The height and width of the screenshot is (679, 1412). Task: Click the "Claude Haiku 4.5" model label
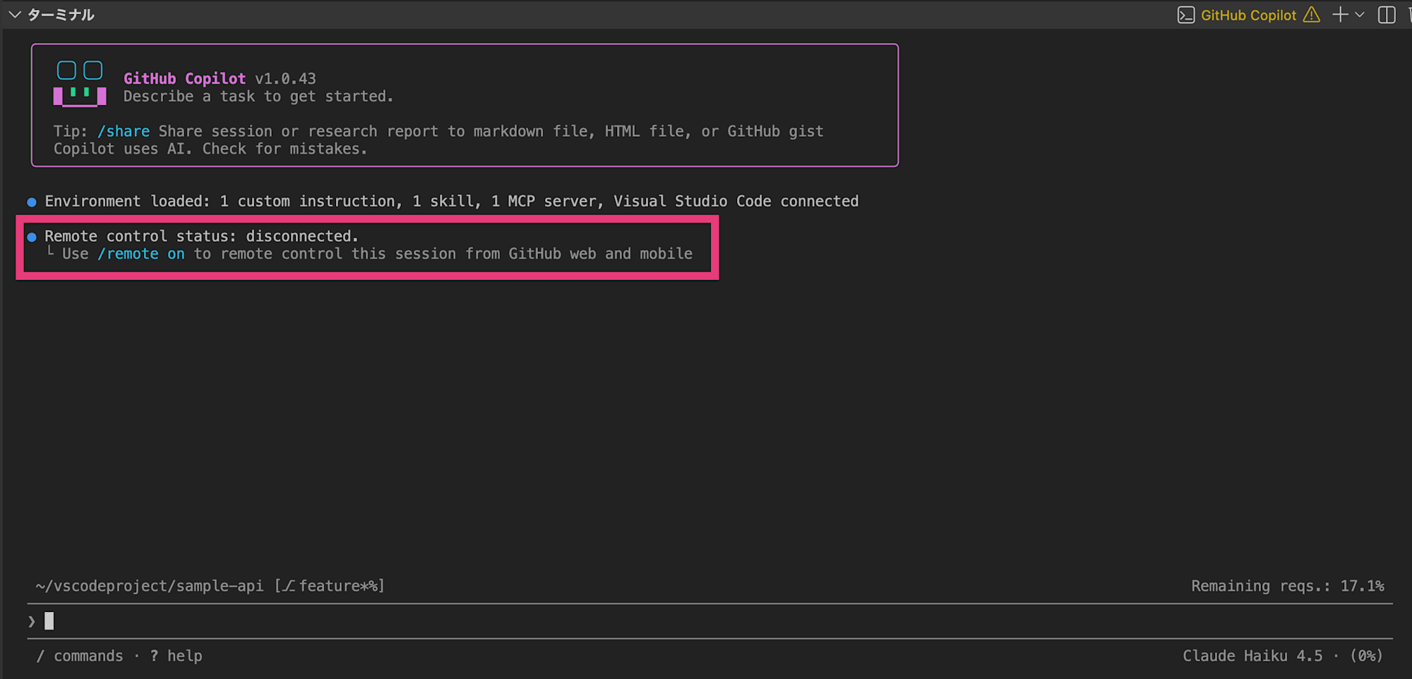pos(1252,656)
